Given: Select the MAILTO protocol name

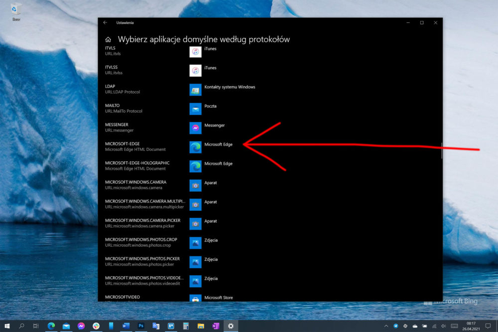Looking at the screenshot, I should [112, 106].
